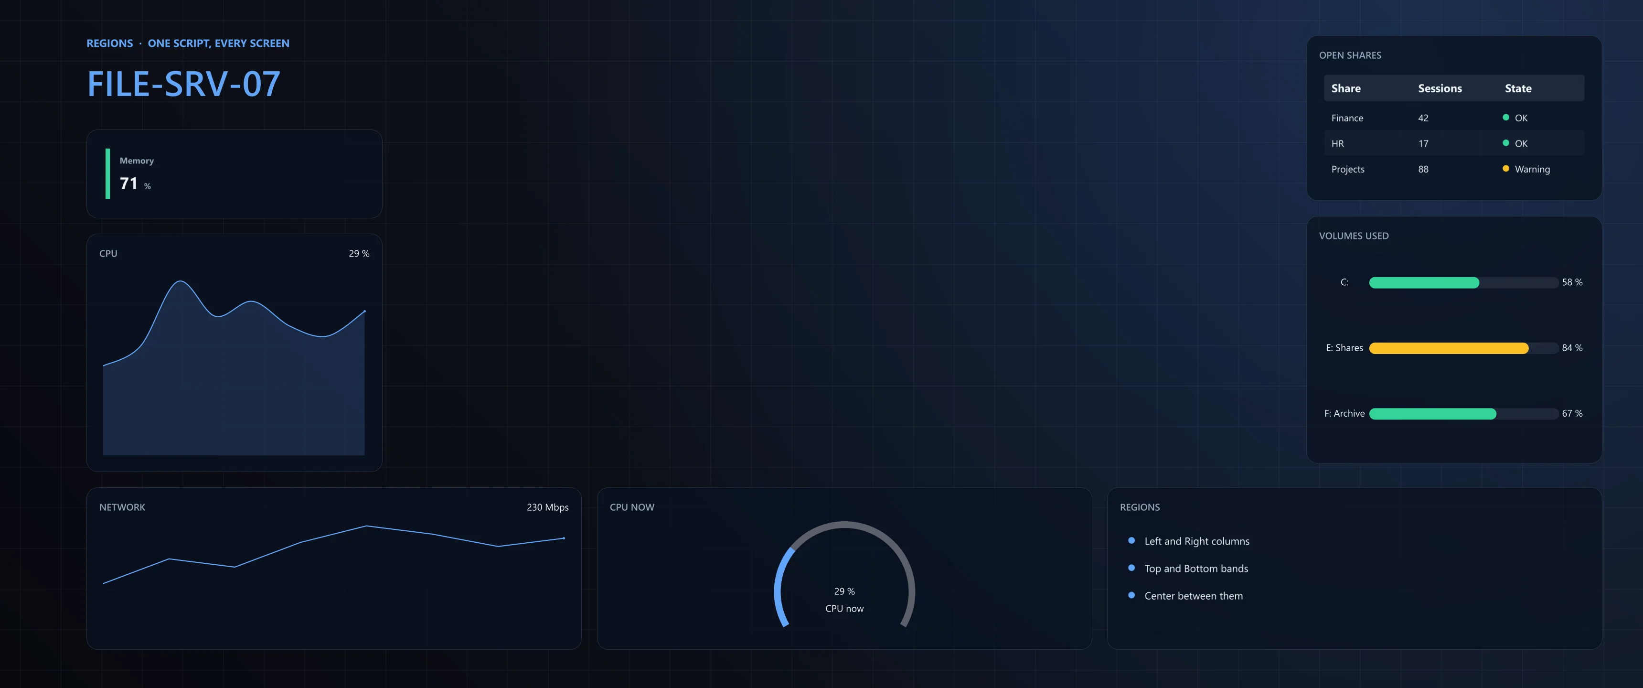Click the State column header
Screen dimensions: 1643x688
coord(1518,89)
